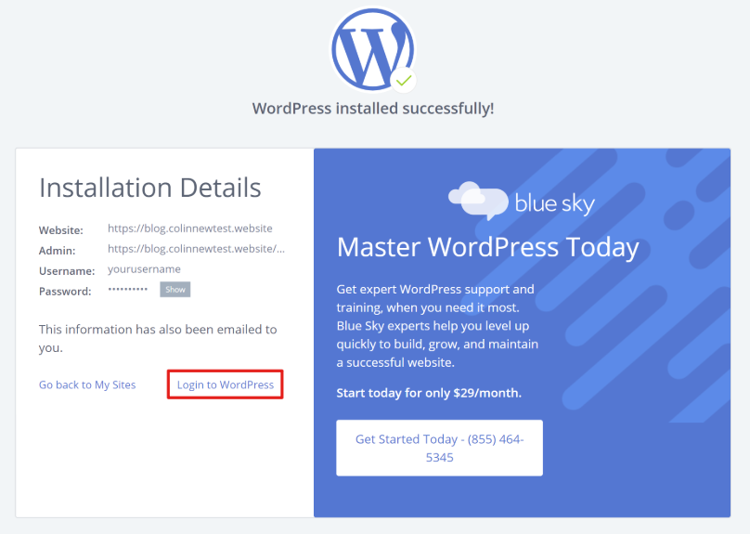
Task: Click the masked password dots
Action: (x=128, y=289)
